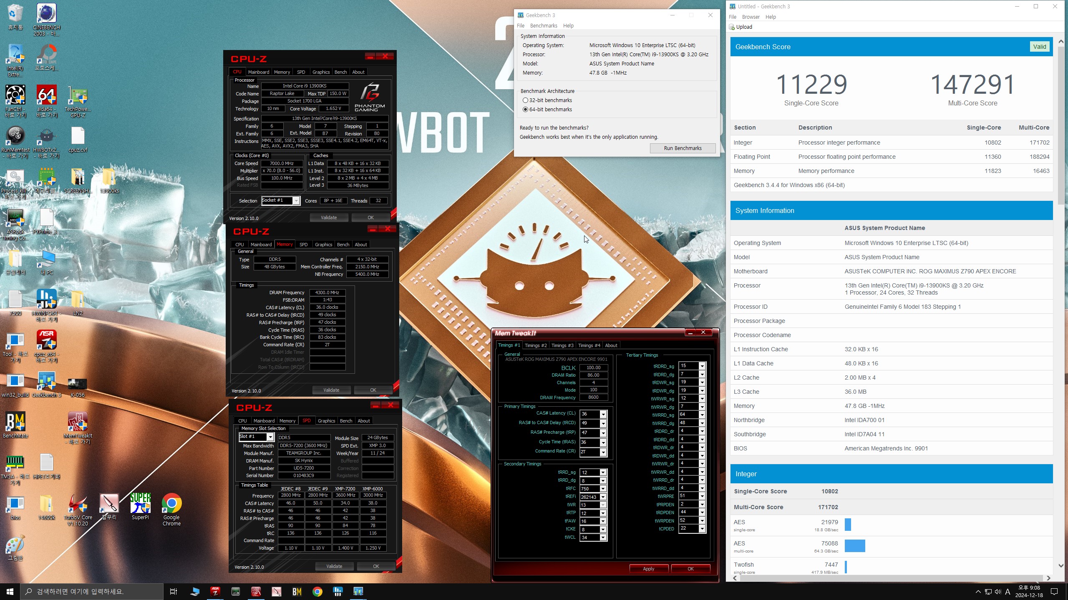Click the volume icon in system tray
Image resolution: width=1068 pixels, height=600 pixels.
pos(997,591)
